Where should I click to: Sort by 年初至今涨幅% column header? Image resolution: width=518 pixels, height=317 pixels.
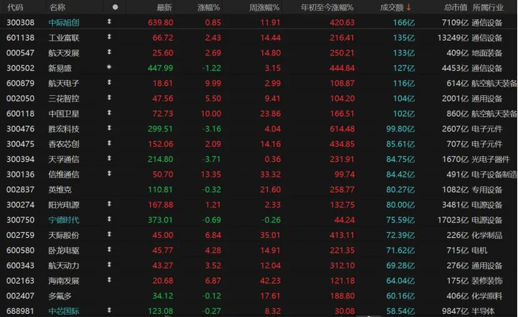pos(327,7)
